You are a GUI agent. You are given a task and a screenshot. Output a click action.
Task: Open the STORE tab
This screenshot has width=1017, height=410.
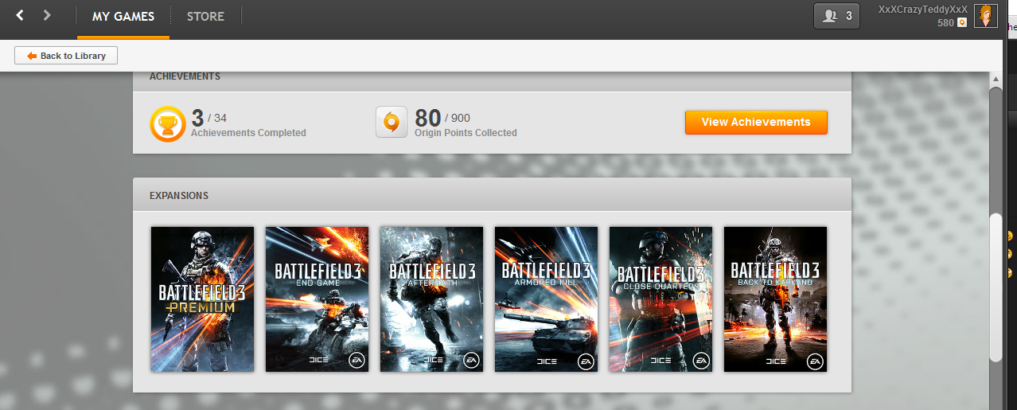pos(205,16)
